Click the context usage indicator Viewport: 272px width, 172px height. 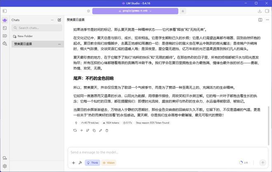tap(244, 163)
